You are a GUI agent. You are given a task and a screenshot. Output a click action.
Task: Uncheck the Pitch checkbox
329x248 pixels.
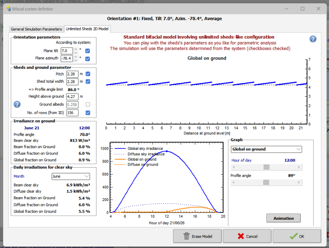coord(88,74)
